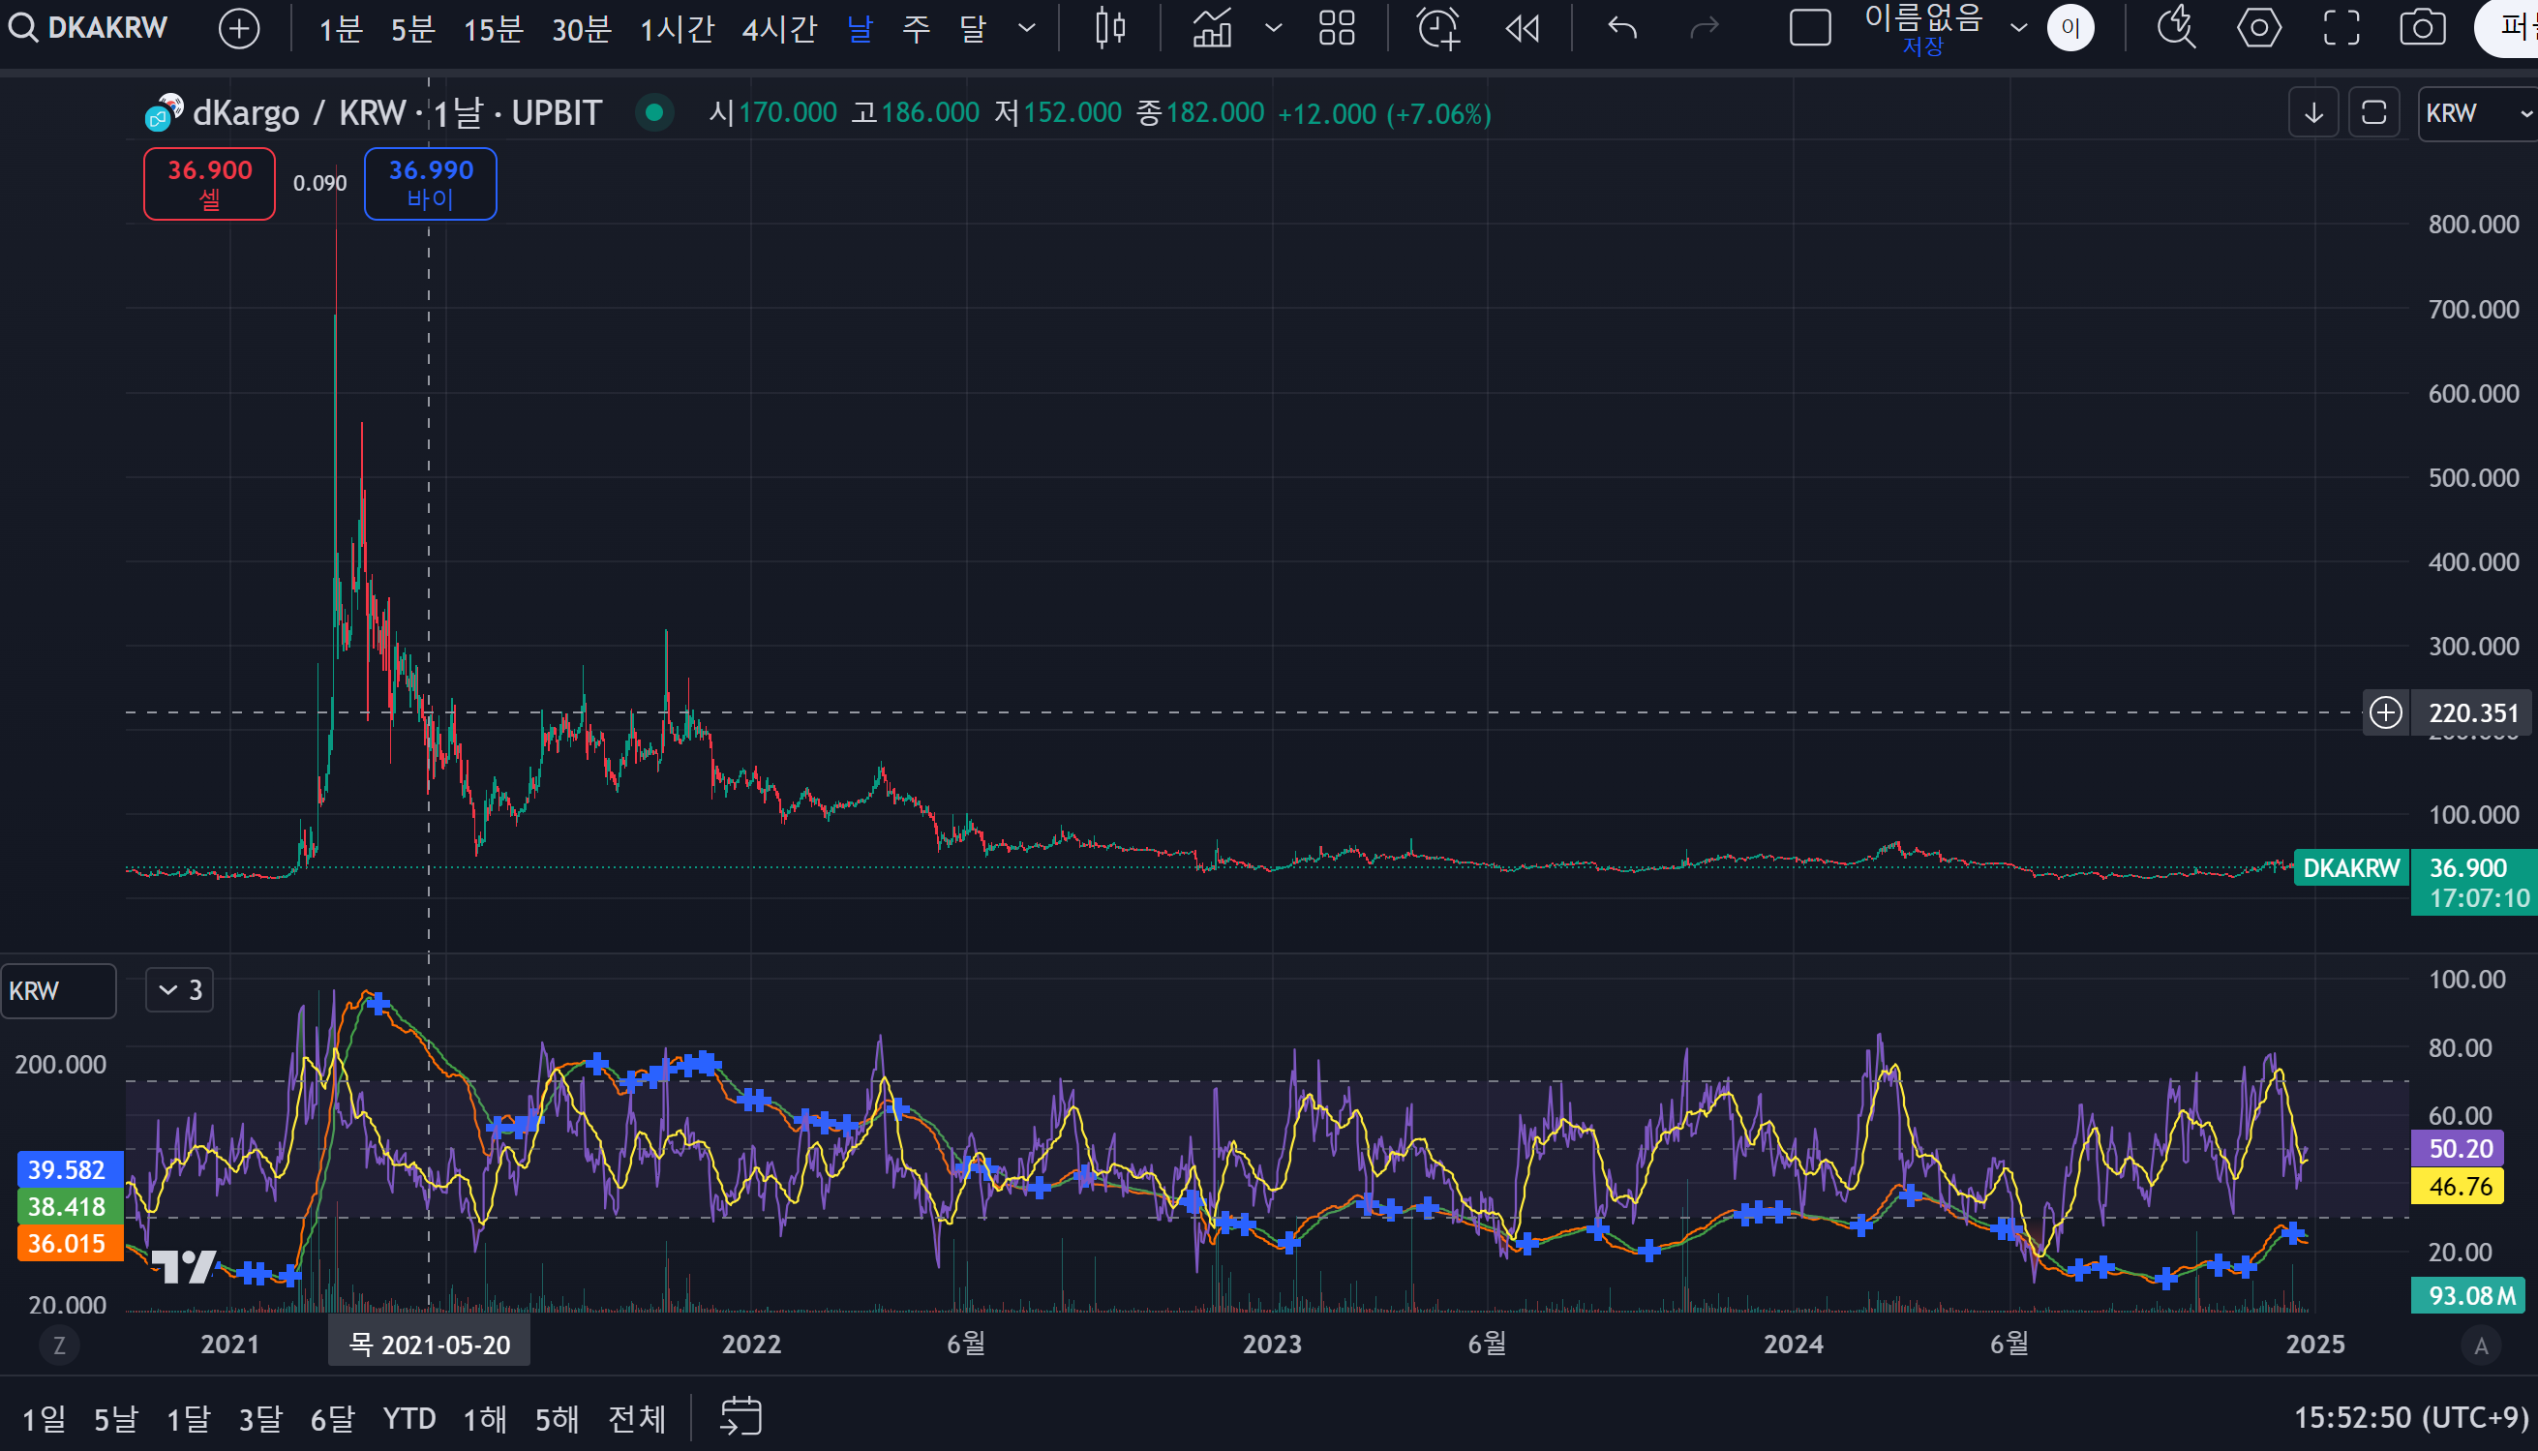The image size is (2538, 1451).
Task: Click the 목 2021-05-20 date marker
Action: (x=430, y=1345)
